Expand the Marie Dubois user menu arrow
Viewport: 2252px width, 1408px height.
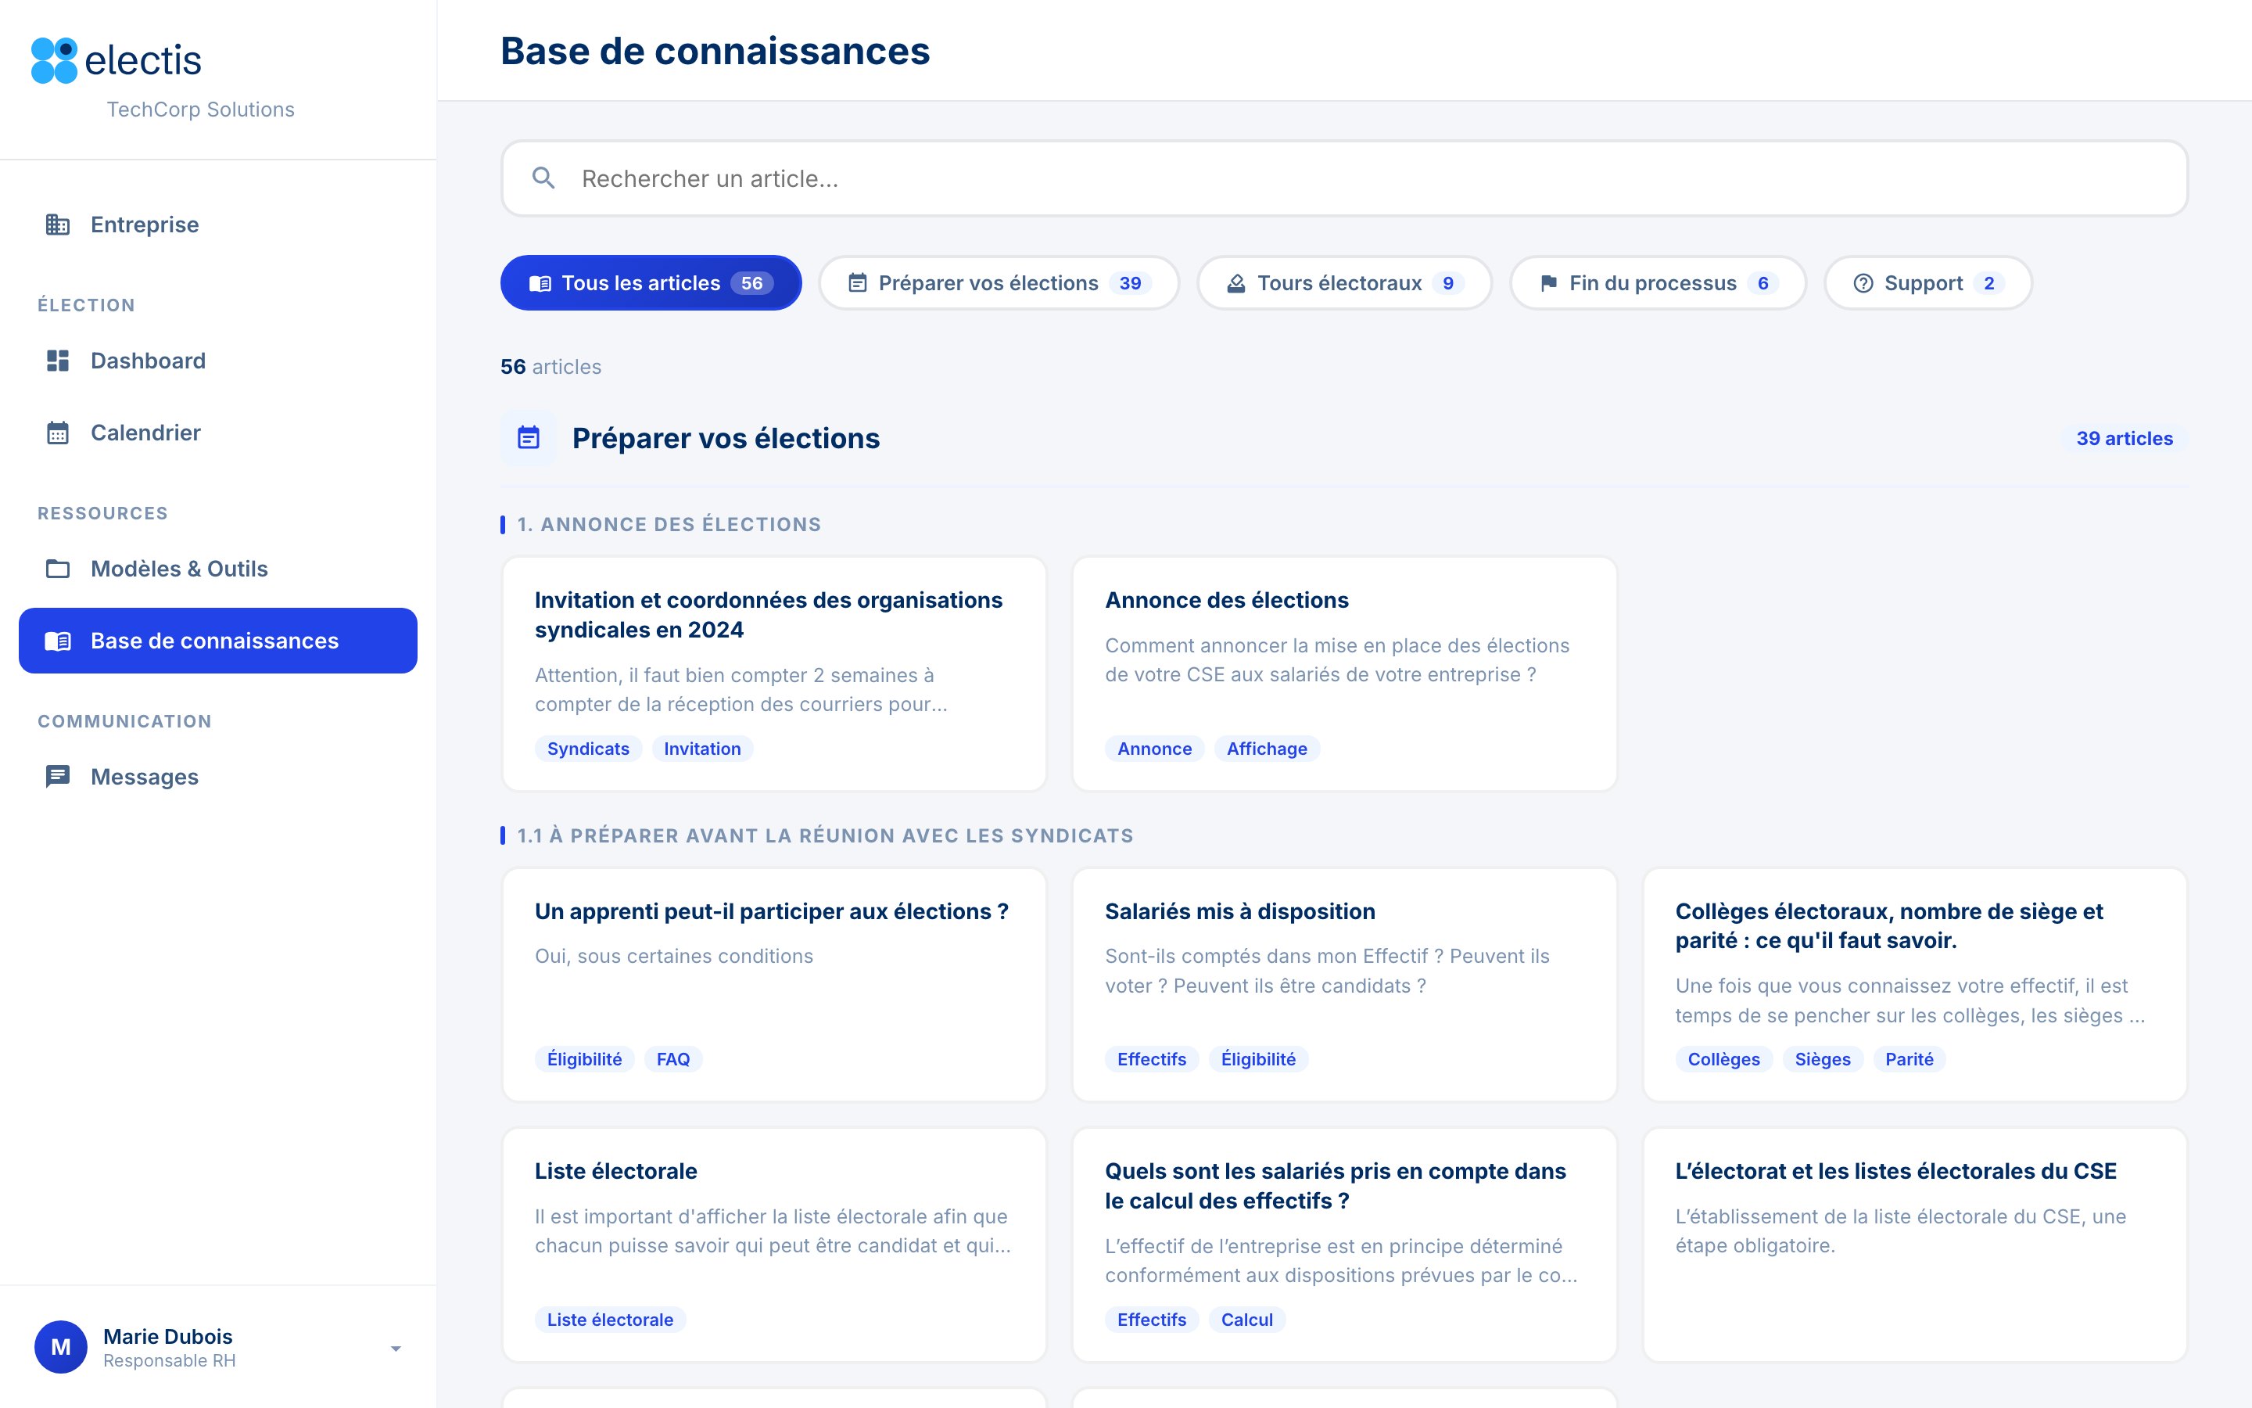pos(396,1349)
